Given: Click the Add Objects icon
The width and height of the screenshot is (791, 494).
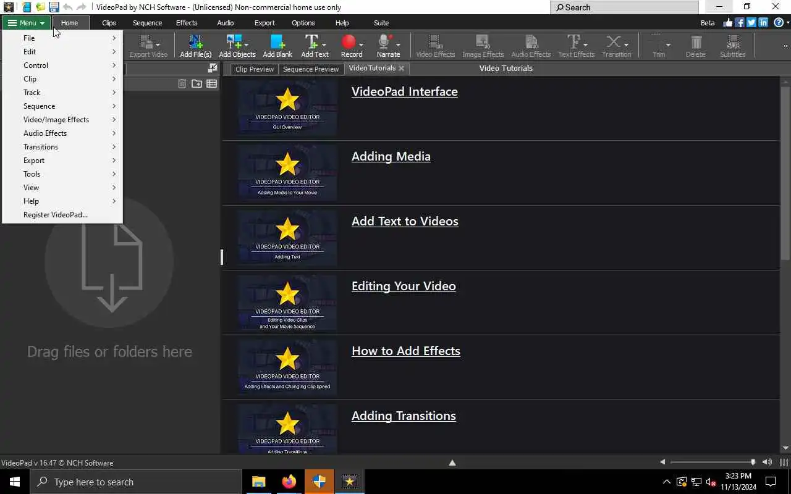Looking at the screenshot, I should click(x=235, y=42).
